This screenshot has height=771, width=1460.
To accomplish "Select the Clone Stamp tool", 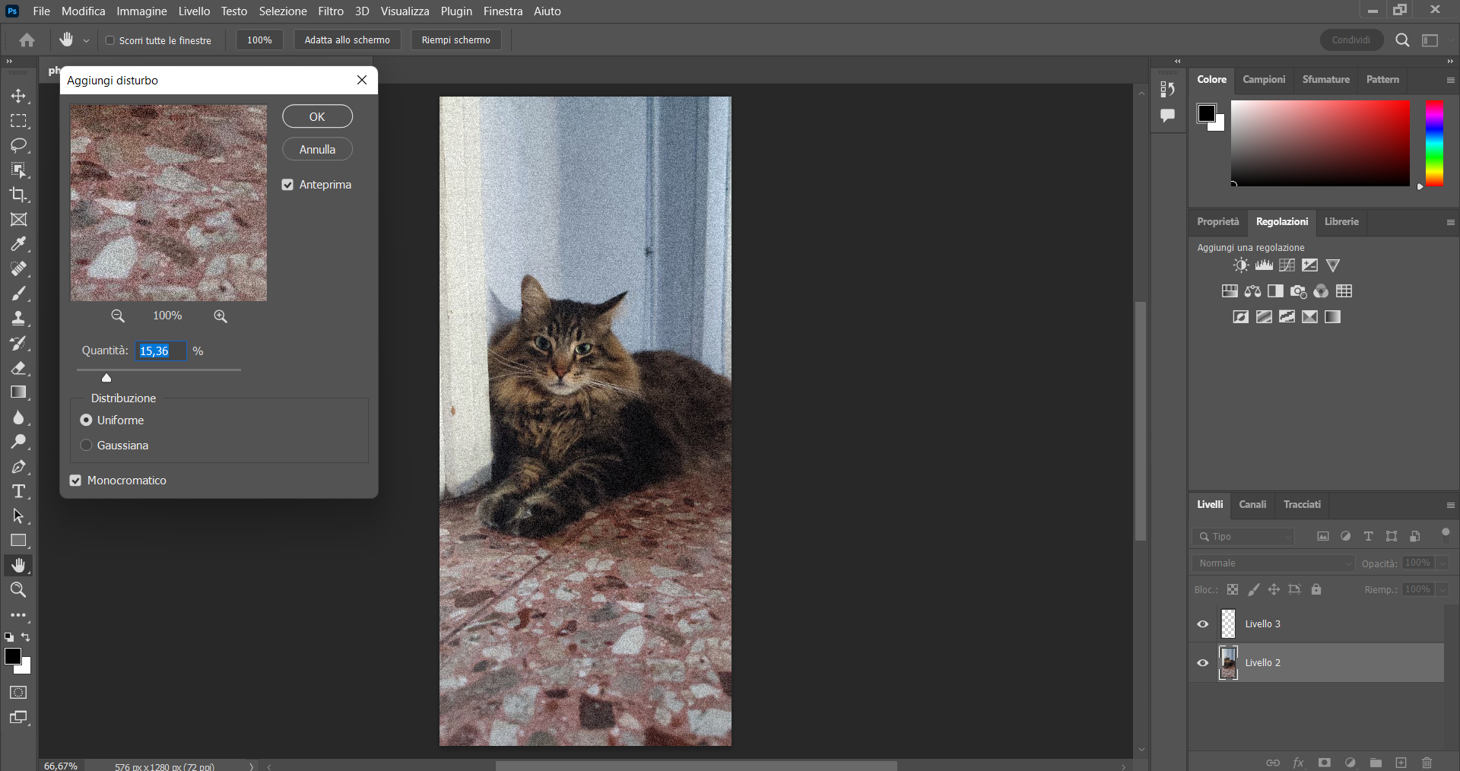I will click(x=19, y=318).
